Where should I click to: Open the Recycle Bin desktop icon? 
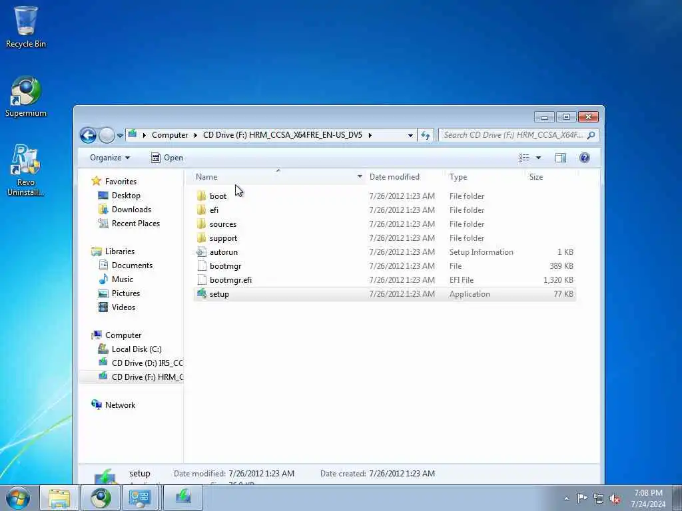click(x=26, y=27)
